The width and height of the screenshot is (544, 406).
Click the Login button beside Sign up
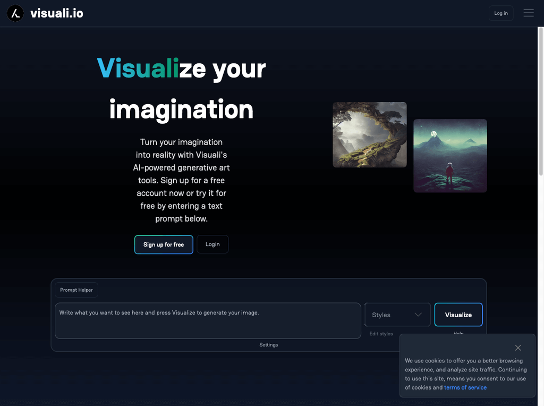212,244
